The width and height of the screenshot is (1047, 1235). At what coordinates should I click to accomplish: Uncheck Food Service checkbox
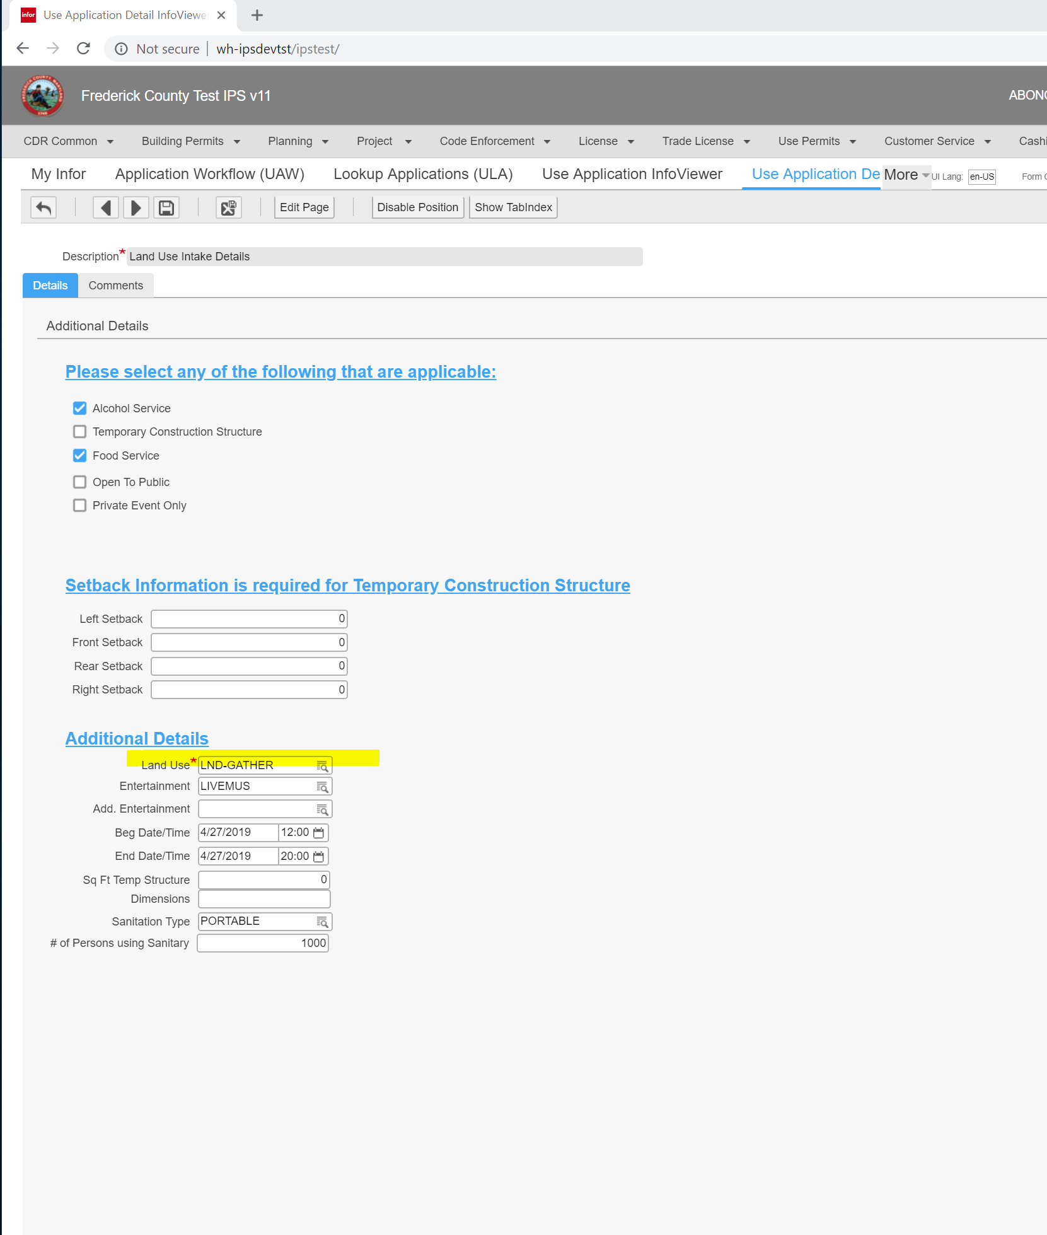(x=79, y=455)
